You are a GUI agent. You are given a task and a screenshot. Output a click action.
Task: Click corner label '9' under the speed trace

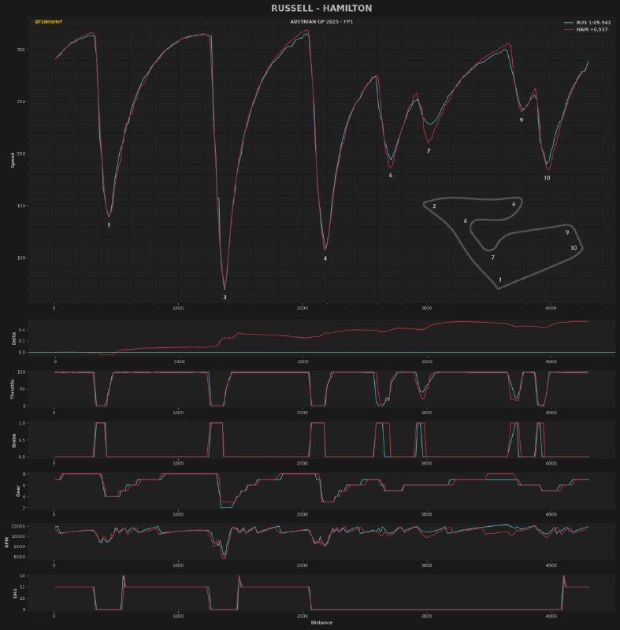coord(522,120)
